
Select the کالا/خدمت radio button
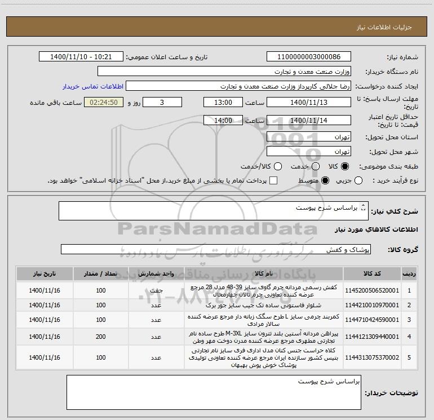pyautogui.click(x=278, y=166)
